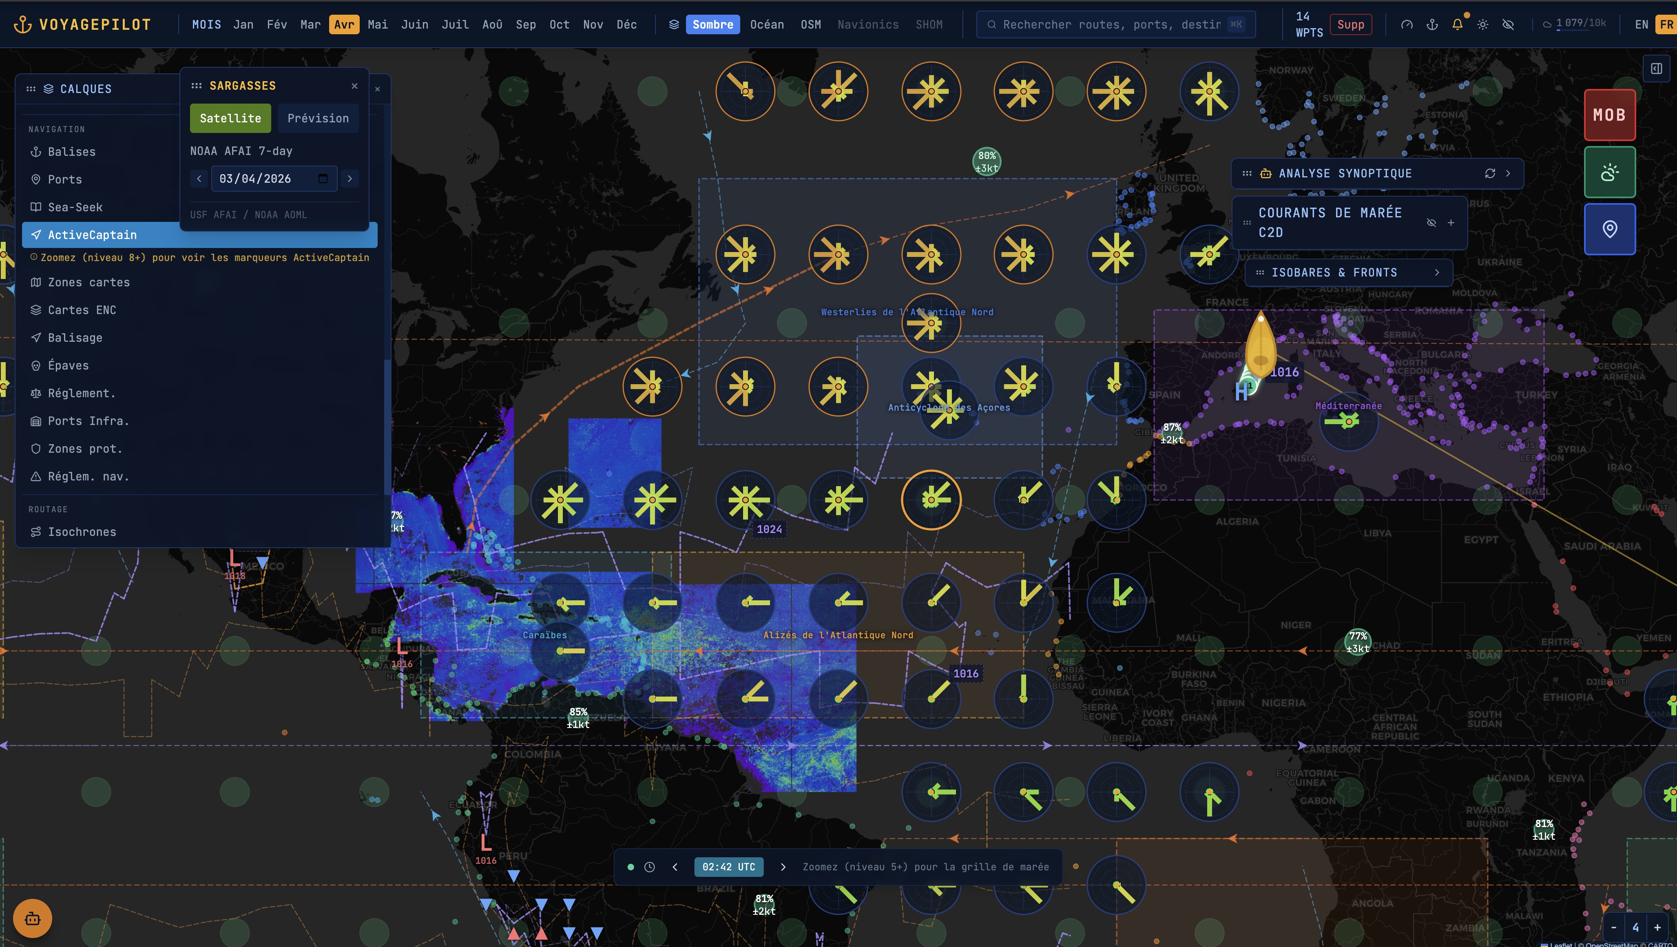The height and width of the screenshot is (947, 1677).
Task: Click the anchor icon in the top bar
Action: 1432,24
